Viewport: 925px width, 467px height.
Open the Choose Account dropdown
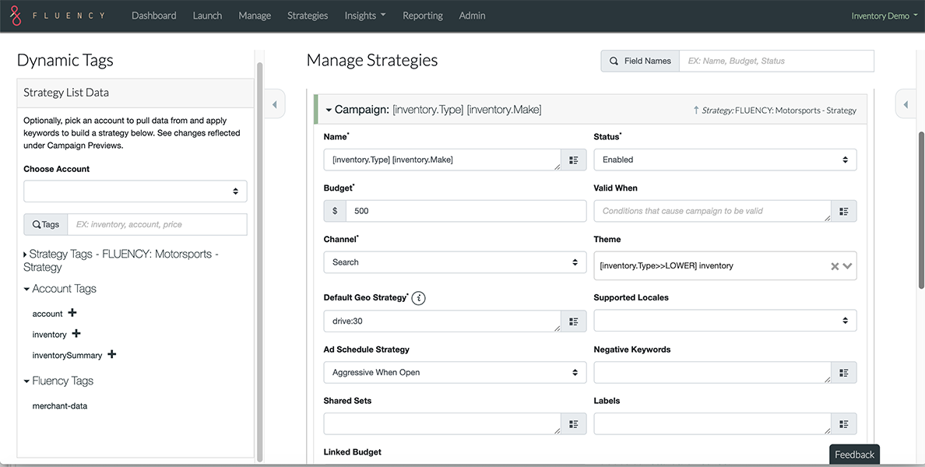(x=135, y=191)
